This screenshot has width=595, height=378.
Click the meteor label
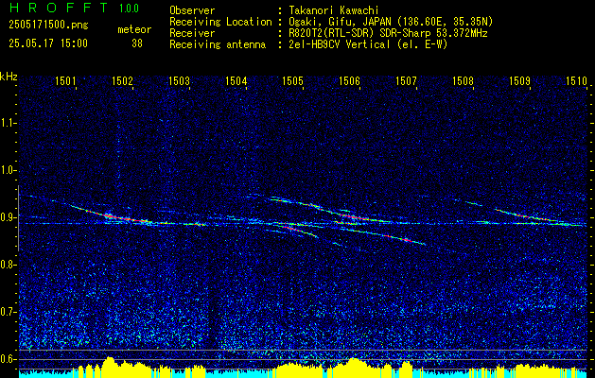(134, 29)
